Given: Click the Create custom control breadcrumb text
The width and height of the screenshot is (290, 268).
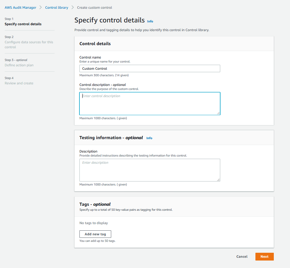Looking at the screenshot, I should (94, 7).
